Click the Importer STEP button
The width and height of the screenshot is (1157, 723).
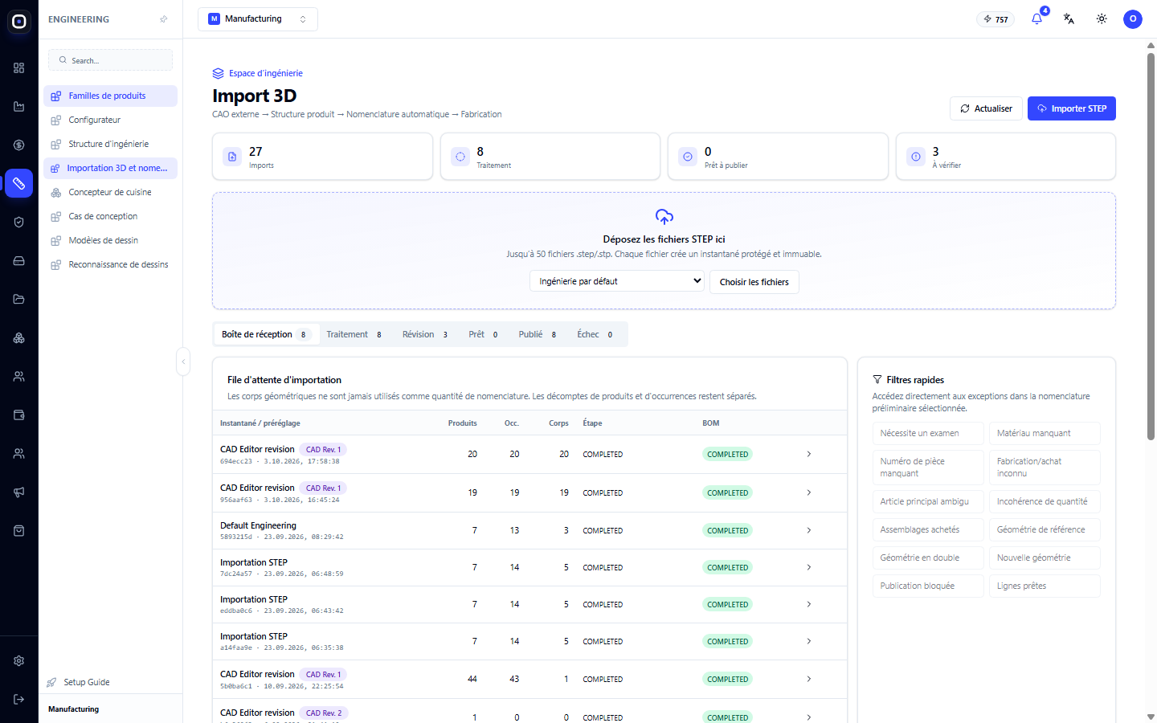coord(1072,108)
